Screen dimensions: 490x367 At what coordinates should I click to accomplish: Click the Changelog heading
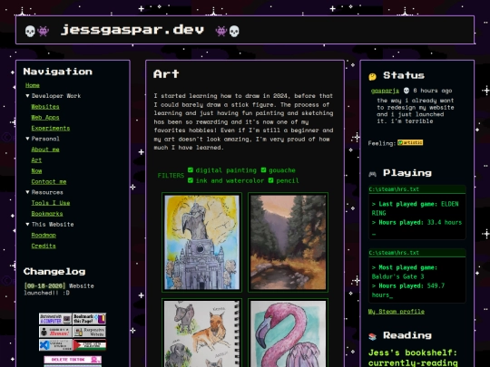54,272
